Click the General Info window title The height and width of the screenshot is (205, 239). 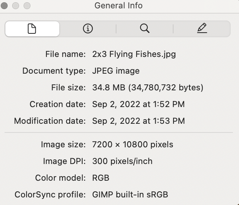click(x=118, y=6)
